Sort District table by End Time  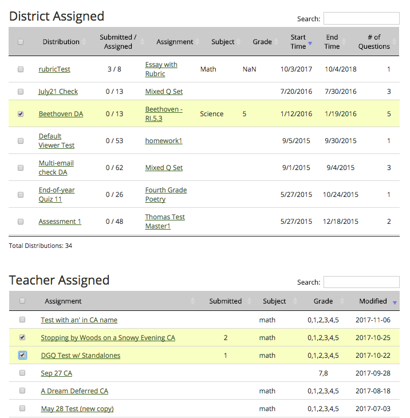332,42
